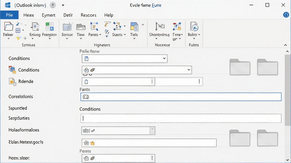Screen dimensions: 291x163
Task: Click the text box under the Conditions heading
Action: pos(181,118)
